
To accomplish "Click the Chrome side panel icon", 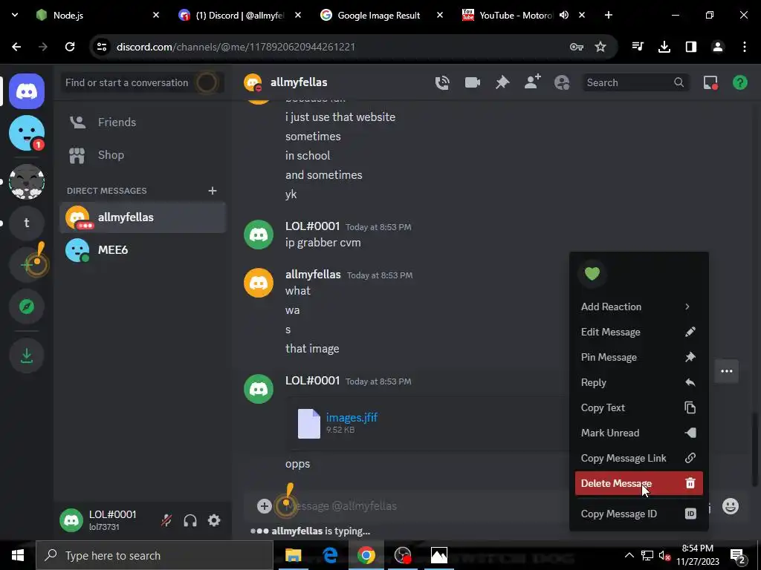I will pyautogui.click(x=691, y=47).
